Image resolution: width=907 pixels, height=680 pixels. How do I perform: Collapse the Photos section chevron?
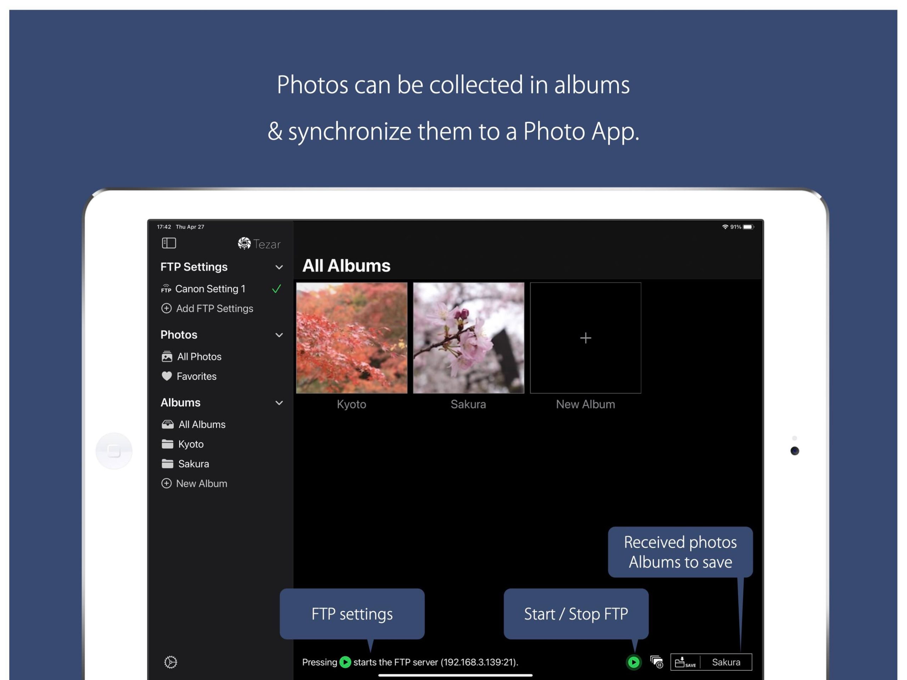pos(279,335)
